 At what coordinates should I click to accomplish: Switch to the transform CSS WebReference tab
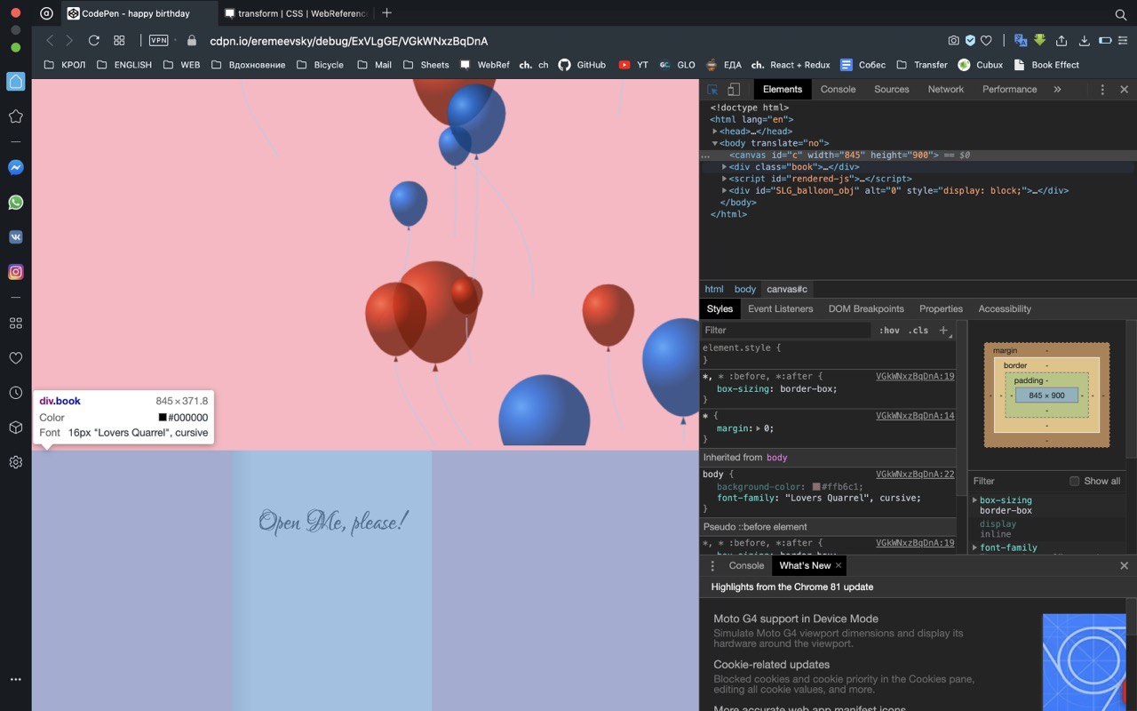tap(296, 13)
